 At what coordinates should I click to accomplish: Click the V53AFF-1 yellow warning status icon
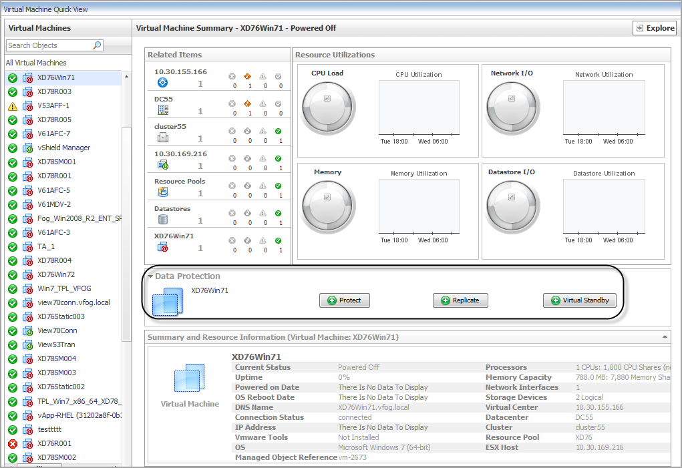coord(12,106)
